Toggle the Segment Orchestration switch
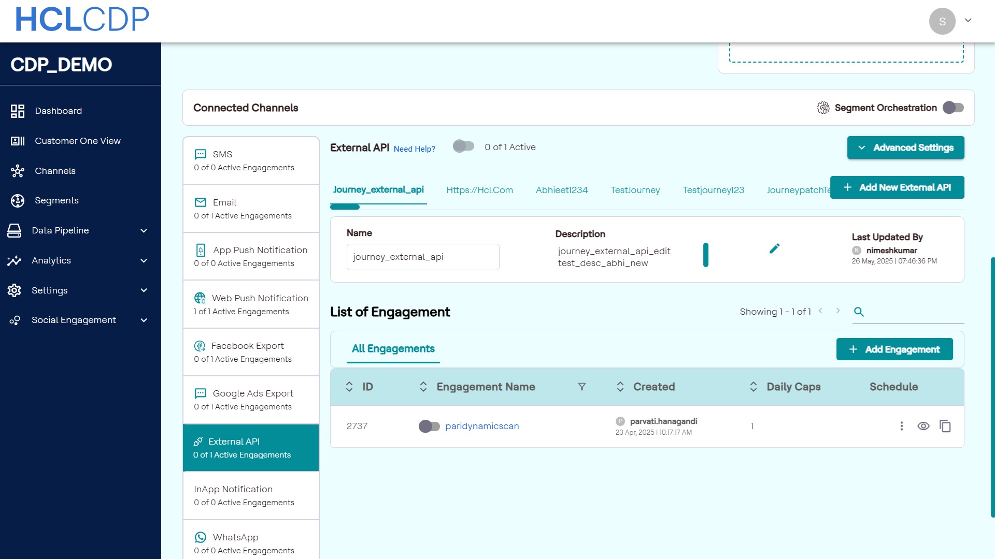This screenshot has width=995, height=559. click(x=953, y=108)
